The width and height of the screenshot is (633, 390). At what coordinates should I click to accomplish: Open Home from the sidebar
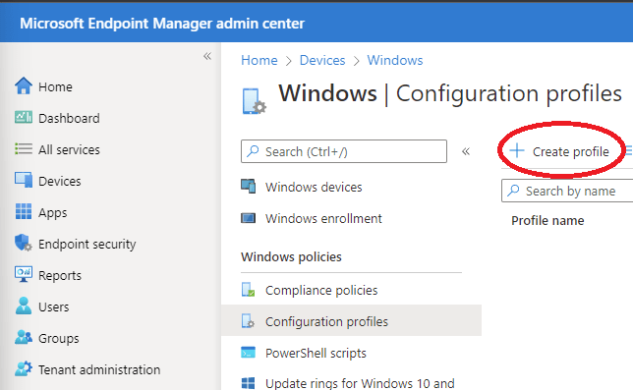55,86
